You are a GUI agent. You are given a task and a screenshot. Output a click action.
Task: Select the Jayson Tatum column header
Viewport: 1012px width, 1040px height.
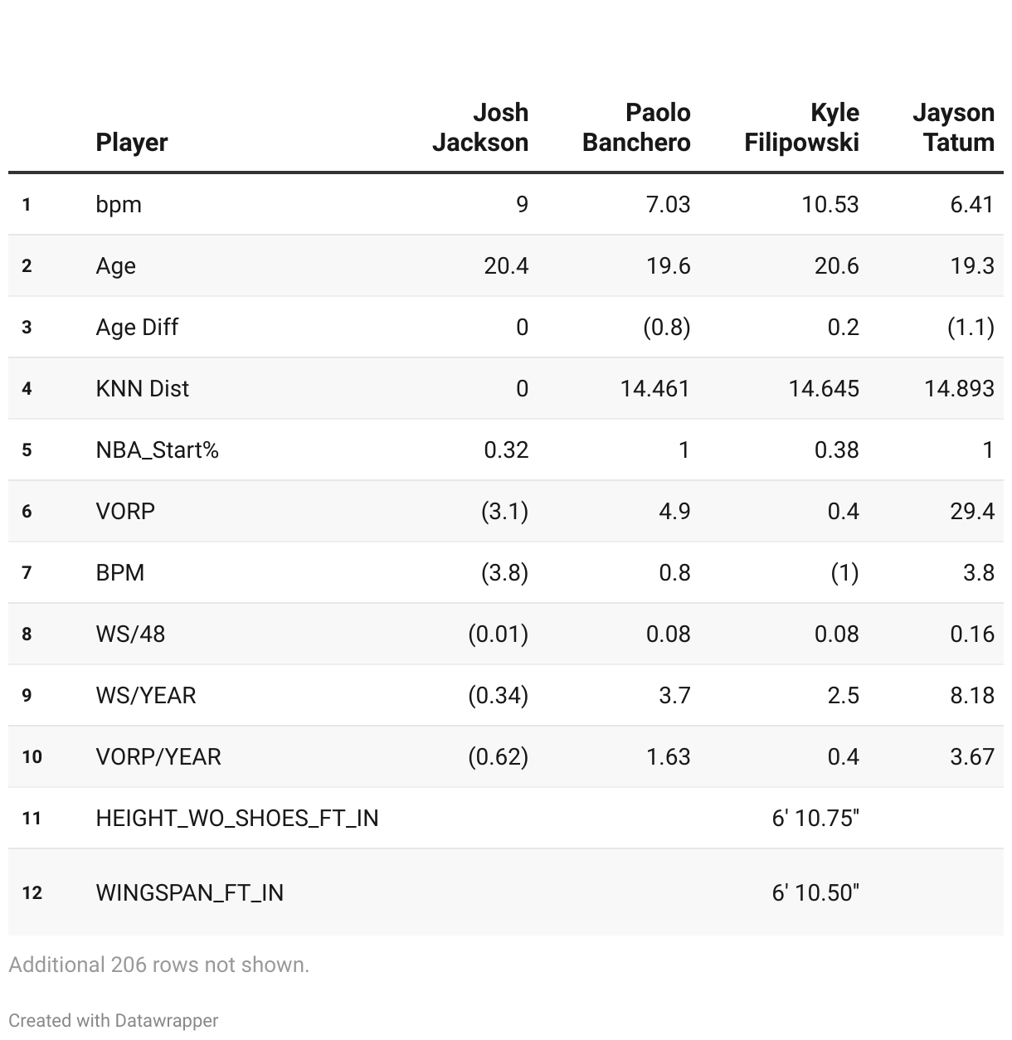point(953,128)
